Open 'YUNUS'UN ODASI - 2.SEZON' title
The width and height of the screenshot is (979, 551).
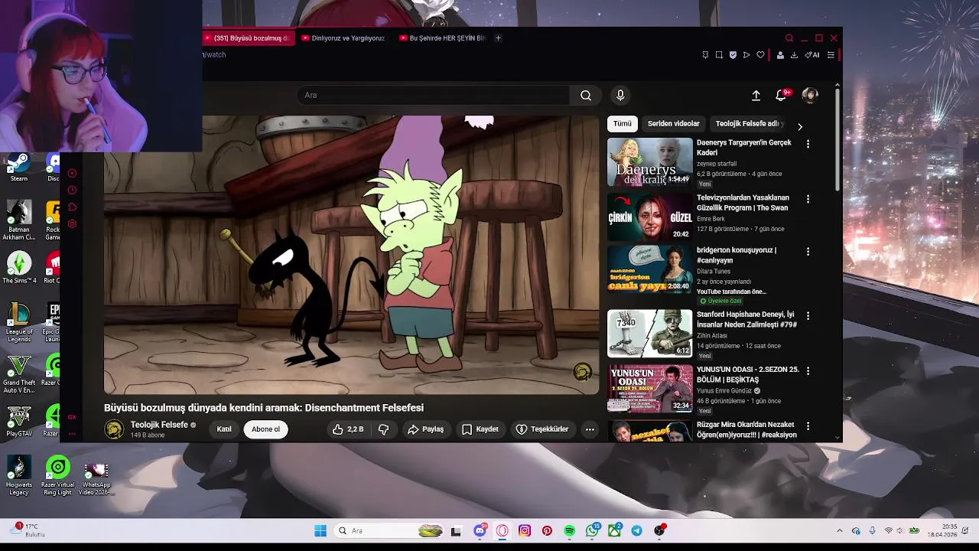[747, 374]
